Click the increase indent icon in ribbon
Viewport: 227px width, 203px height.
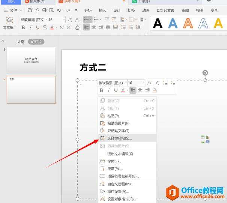pos(114,20)
